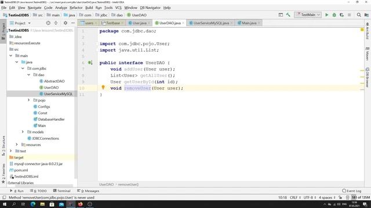Hide the Project tool window
371x208 pixels.
click(x=73, y=23)
